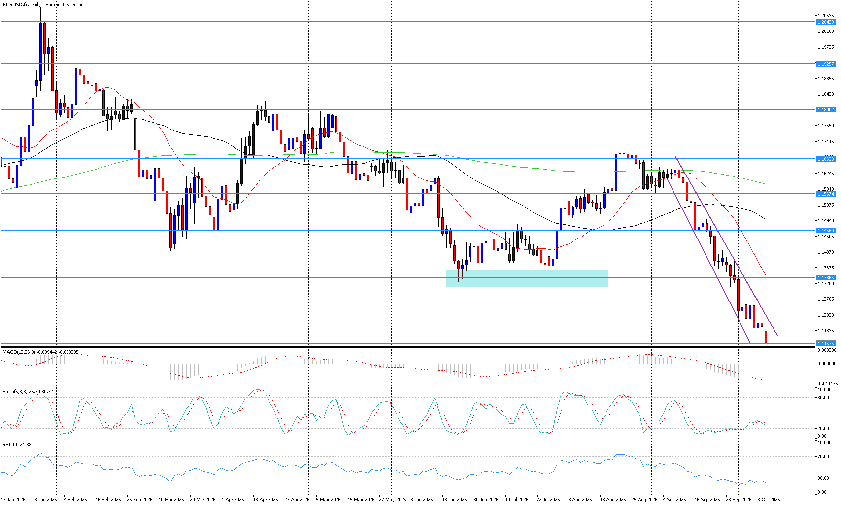The height and width of the screenshot is (505, 841).
Task: Click the 1.19257 horizontal line price tag
Action: (826, 64)
